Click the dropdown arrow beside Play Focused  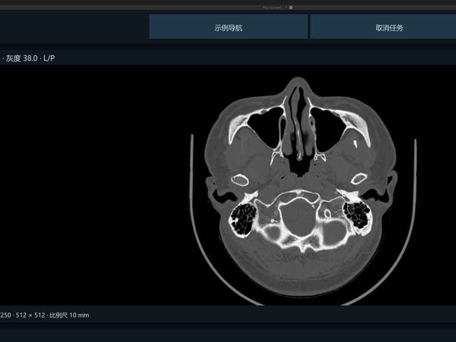tap(286, 7)
